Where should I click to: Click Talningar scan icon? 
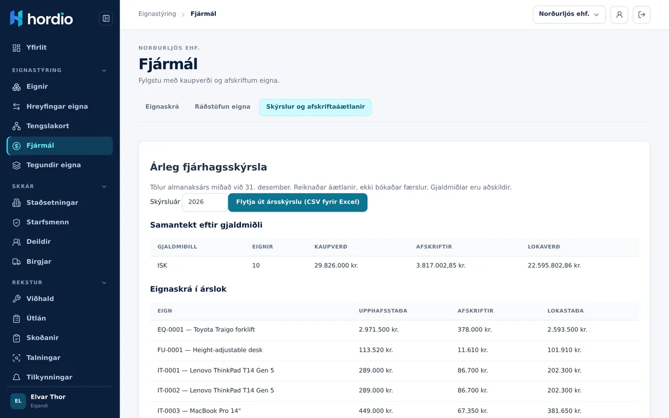pyautogui.click(x=17, y=358)
